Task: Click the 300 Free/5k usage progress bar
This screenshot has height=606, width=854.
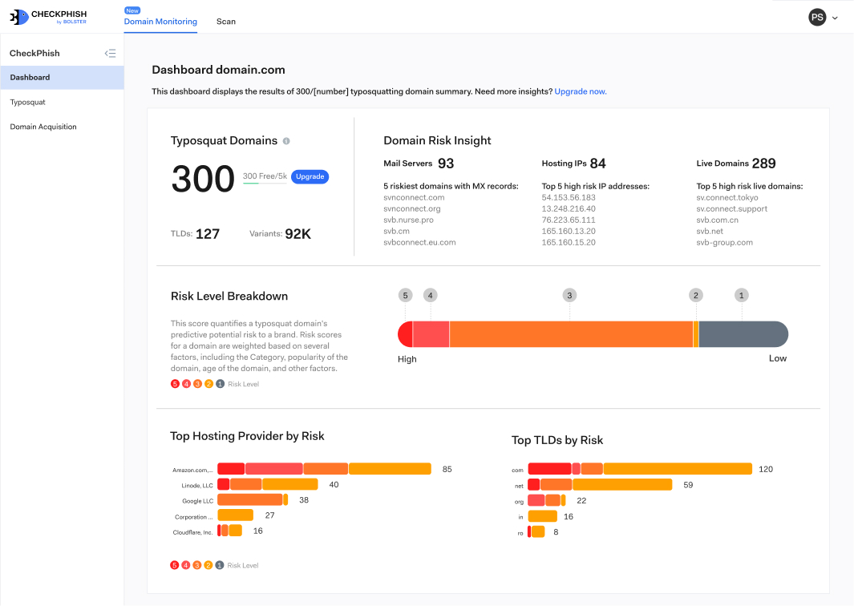Action: point(265,184)
